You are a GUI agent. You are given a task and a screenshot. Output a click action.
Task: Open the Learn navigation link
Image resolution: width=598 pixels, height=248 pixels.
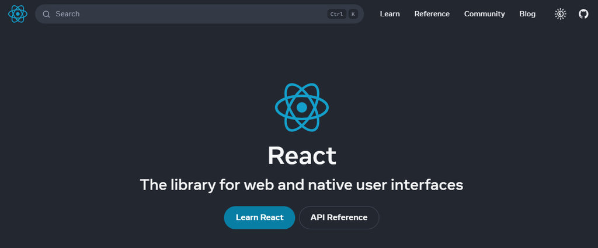click(390, 14)
